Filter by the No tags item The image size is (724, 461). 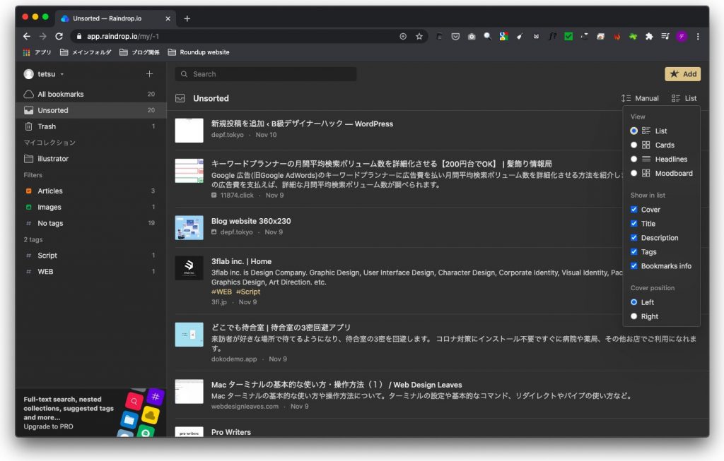tap(90, 223)
